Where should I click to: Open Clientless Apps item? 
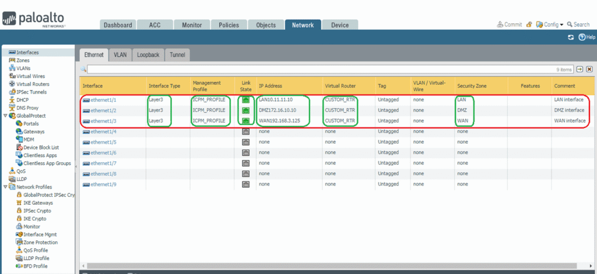40,155
